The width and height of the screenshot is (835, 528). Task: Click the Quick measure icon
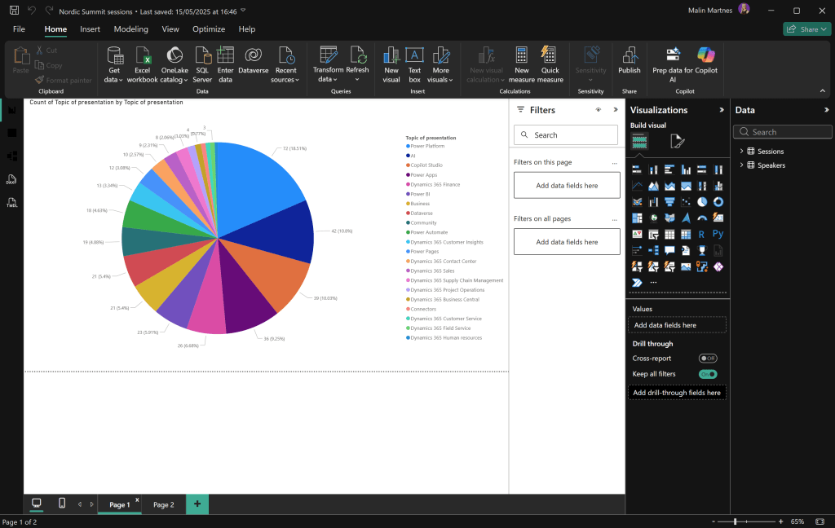(x=550, y=55)
